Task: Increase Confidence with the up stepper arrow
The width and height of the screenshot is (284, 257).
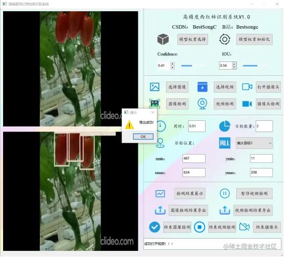Action: click(172, 63)
